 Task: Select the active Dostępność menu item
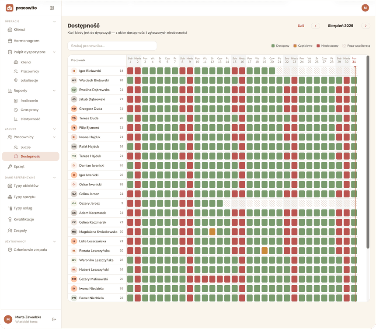[x=31, y=157]
